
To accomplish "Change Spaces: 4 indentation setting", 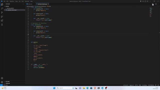I will coord(131,85).
